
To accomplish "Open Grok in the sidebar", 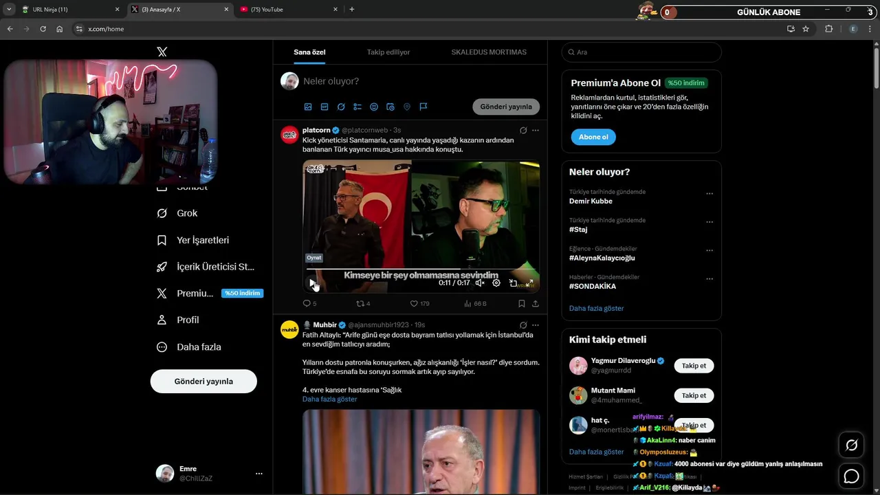I will coord(177,213).
